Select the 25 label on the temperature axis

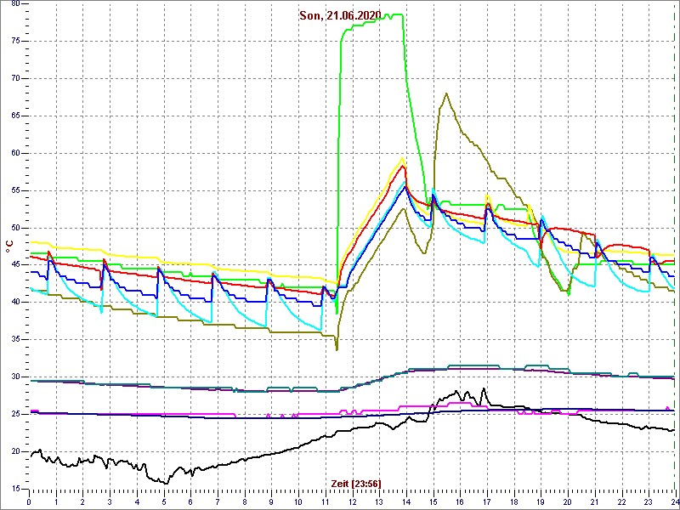[x=16, y=414]
